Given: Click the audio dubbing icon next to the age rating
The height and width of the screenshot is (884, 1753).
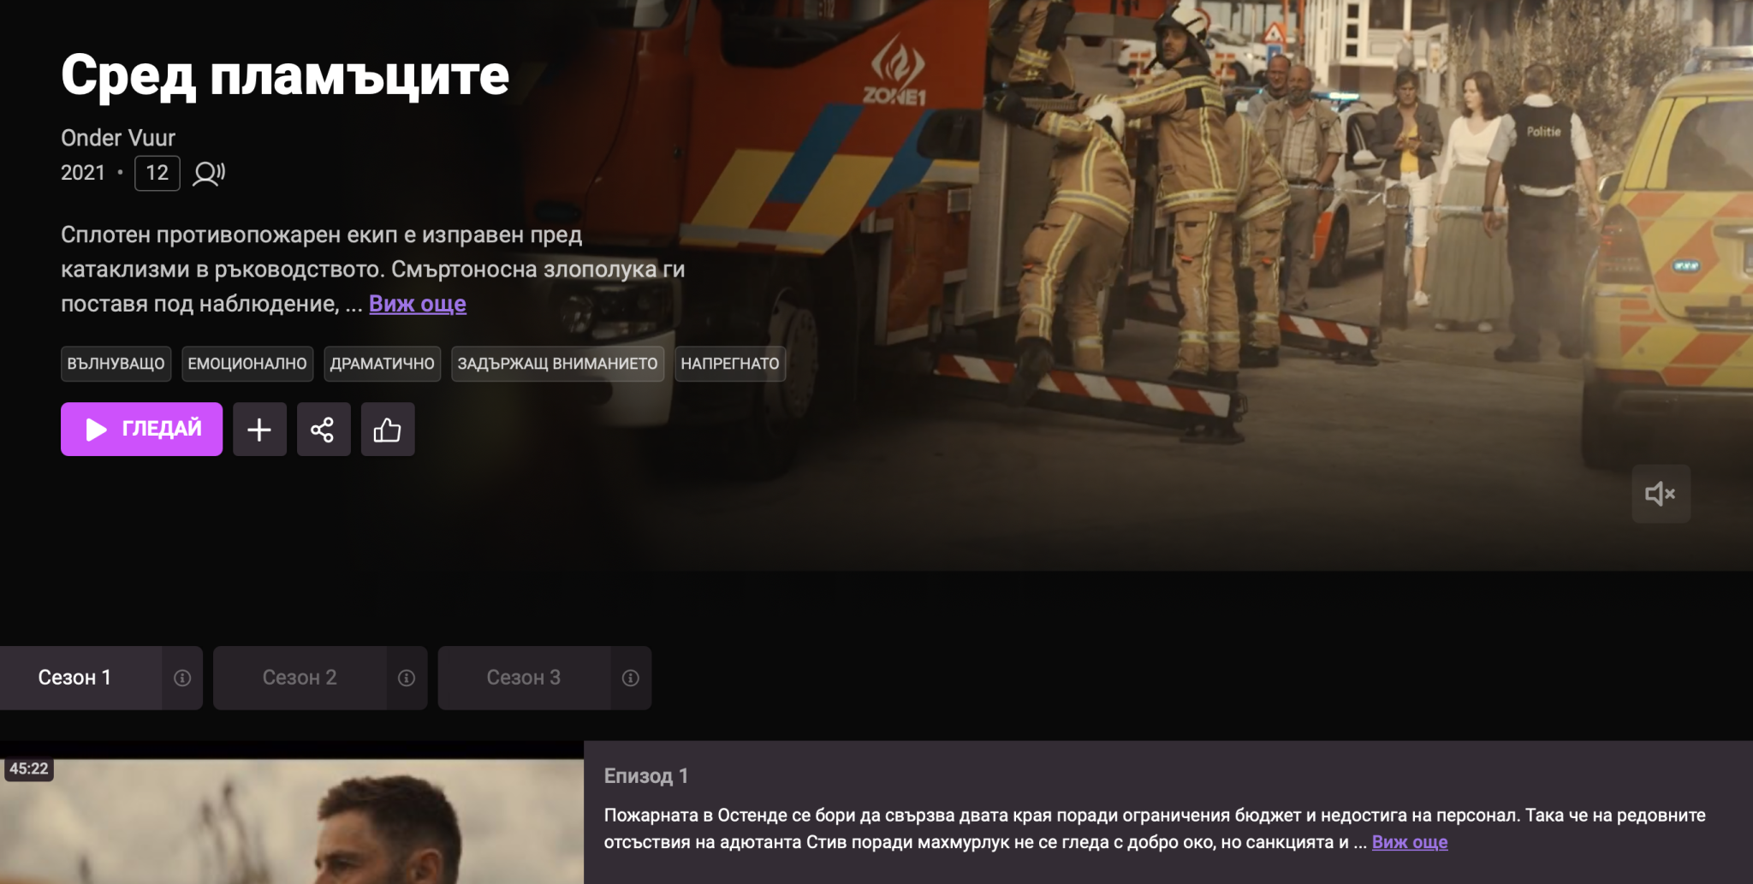Looking at the screenshot, I should point(209,173).
